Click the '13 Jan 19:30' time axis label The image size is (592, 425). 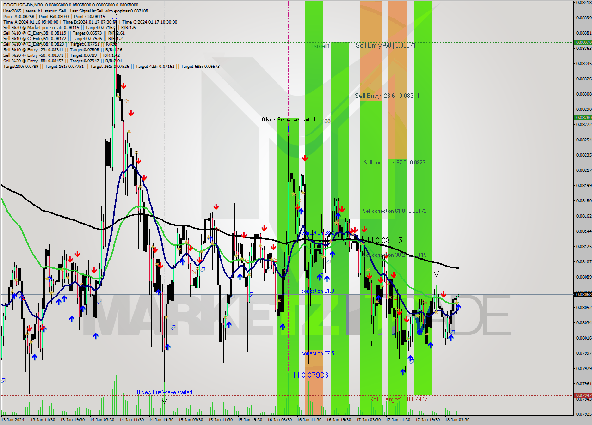tap(72, 420)
